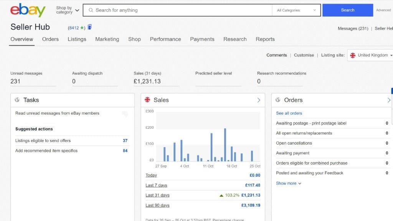Click Awaiting payment row

pos(332,153)
